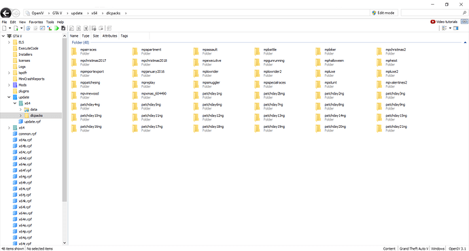The height and width of the screenshot is (251, 469).
Task: Click the Mods folder icon in tree
Action: (15, 85)
